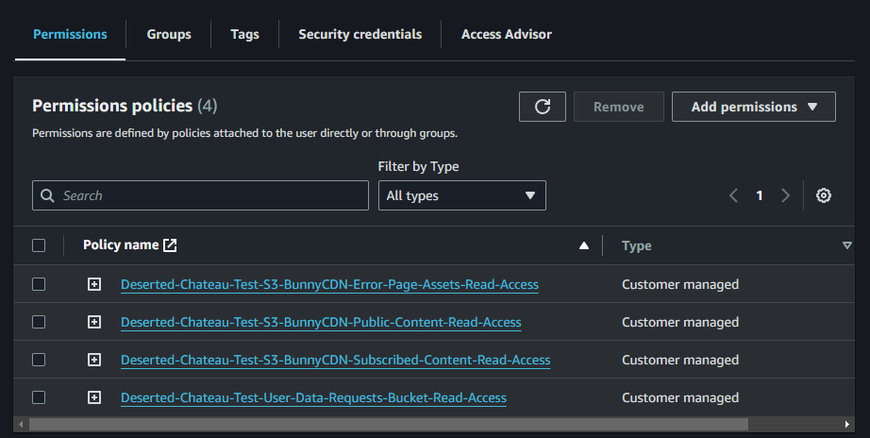Switch to the Access Advisor tab
The height and width of the screenshot is (438, 870).
tap(506, 34)
